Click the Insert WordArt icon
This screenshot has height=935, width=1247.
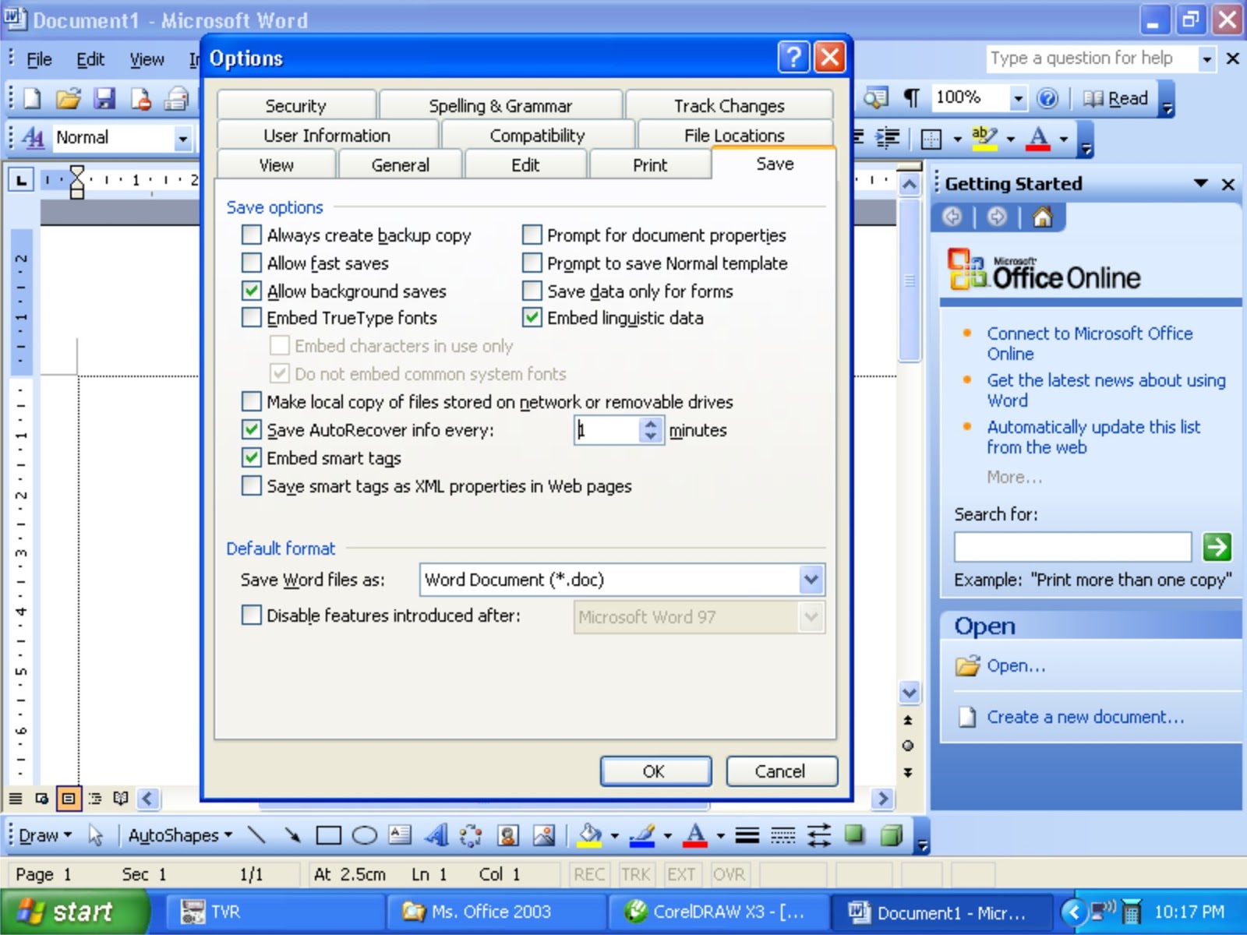pos(436,835)
